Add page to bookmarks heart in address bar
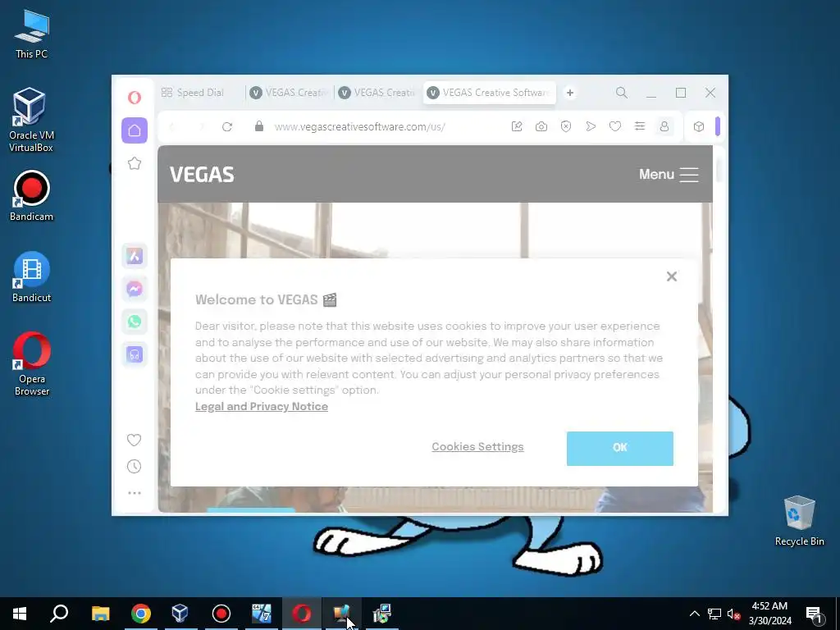 point(615,126)
